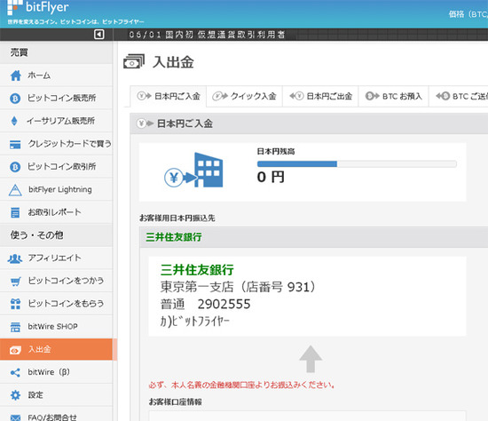The image size is (488, 421).
Task: Click the triangle bitFlyer Lightning icon
Action: 15,190
